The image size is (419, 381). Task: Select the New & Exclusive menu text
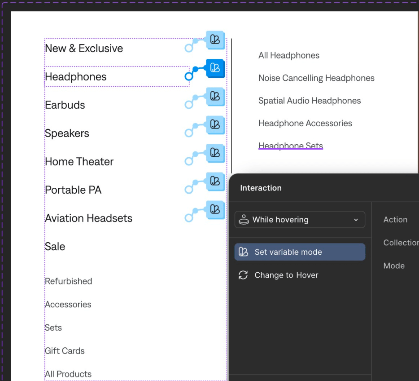pyautogui.click(x=84, y=49)
